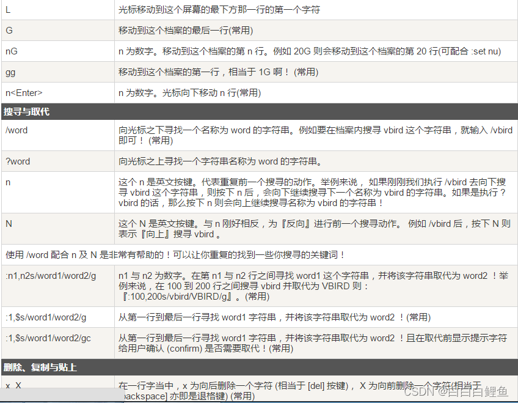This screenshot has height=403, width=518.
Task: Click description '向光标之上寻找一个字符串名称为 word'
Action: [316, 161]
